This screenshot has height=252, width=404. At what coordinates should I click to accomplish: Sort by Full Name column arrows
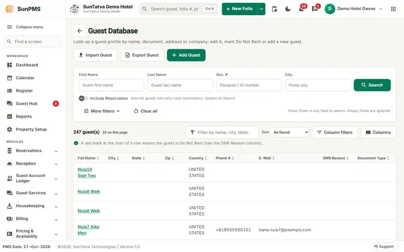point(98,158)
